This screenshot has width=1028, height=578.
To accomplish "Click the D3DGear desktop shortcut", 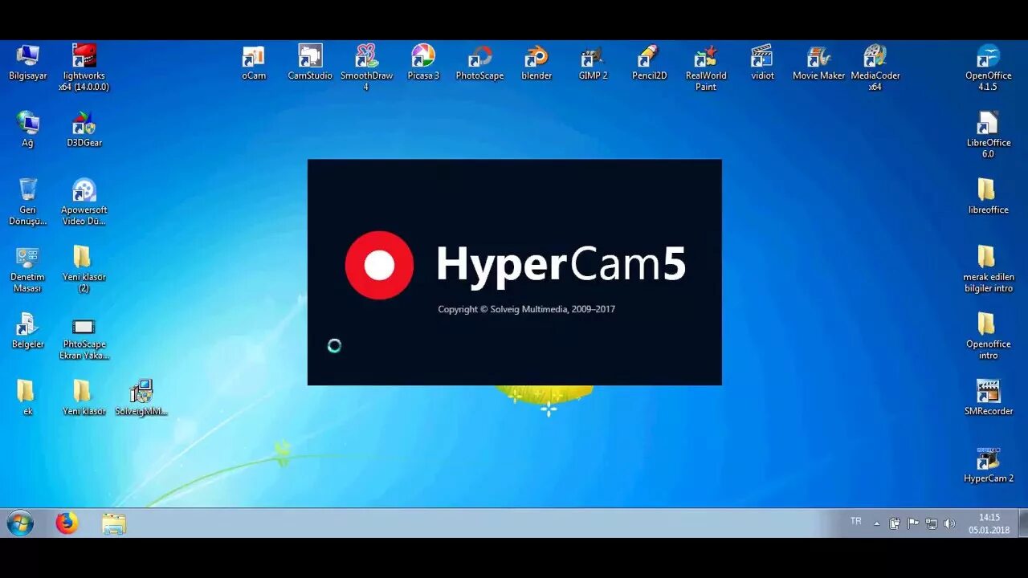I will point(84,129).
